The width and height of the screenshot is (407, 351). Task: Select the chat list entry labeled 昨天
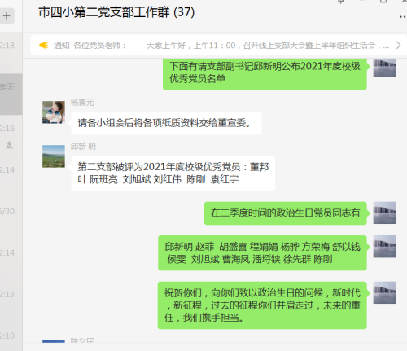coord(11,94)
